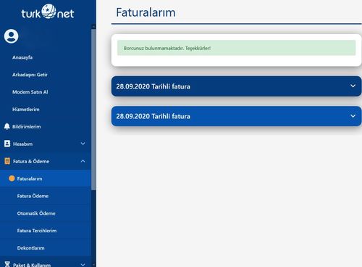Click the Paket & Kullanım hourglass icon
Viewport: 362px width, 267px height.
7,264
